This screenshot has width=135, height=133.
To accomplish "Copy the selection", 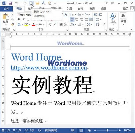I will pos(12,19).
